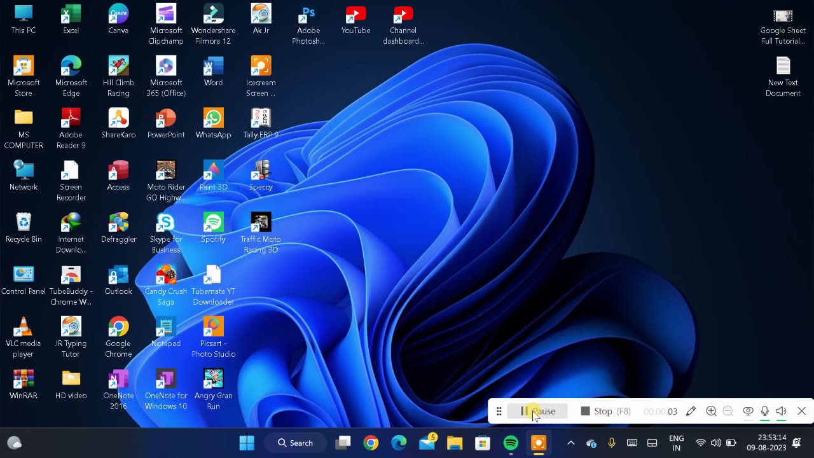
Task: Open the Adobe Photoshop shortcut
Action: pos(308,25)
